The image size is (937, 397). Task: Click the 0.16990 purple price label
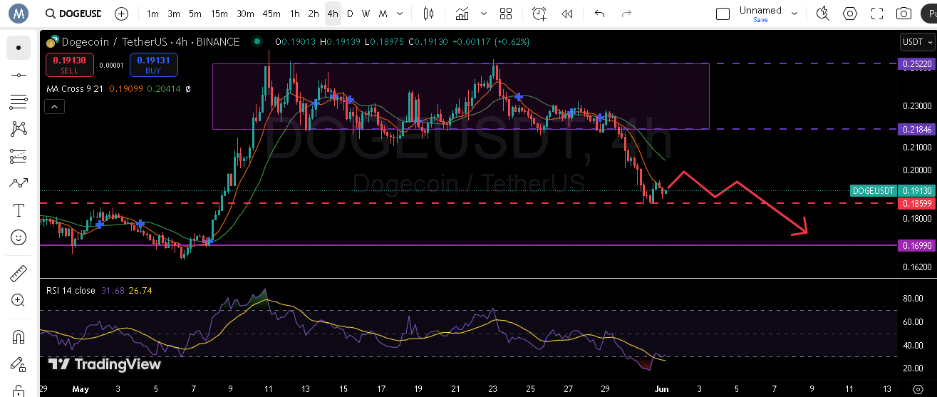(x=916, y=245)
